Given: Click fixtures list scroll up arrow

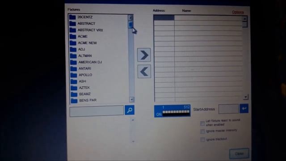Looking at the screenshot, I should point(130,18).
